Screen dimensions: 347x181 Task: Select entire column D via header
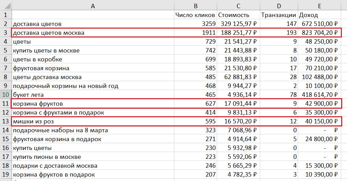tap(279, 5)
